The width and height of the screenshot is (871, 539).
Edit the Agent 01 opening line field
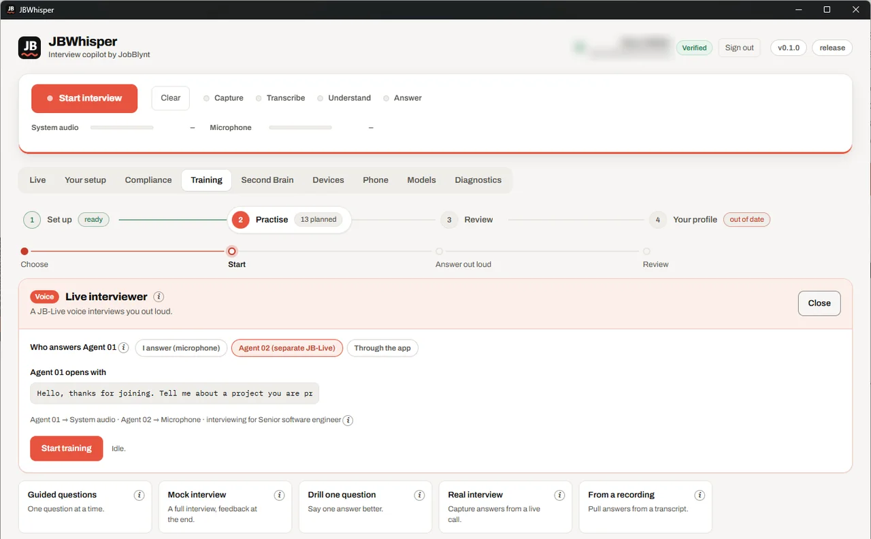coord(174,393)
